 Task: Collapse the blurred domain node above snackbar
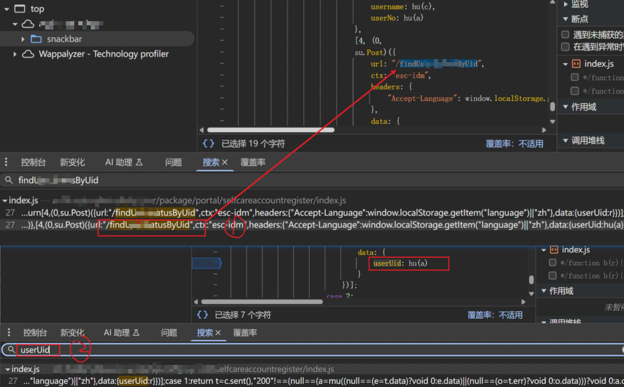tap(15, 24)
